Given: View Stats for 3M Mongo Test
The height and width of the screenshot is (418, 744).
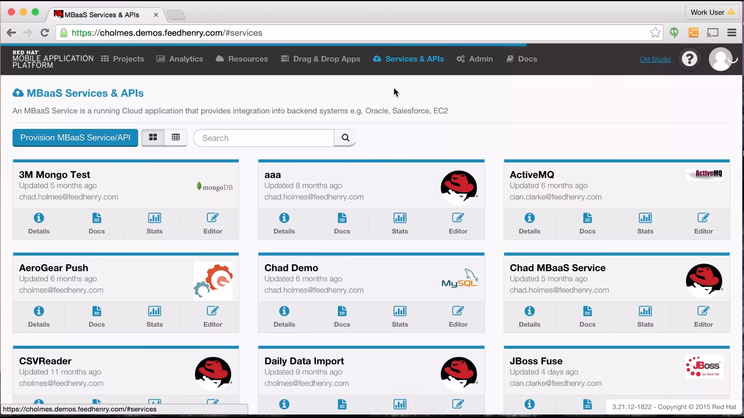Looking at the screenshot, I should pos(155,224).
